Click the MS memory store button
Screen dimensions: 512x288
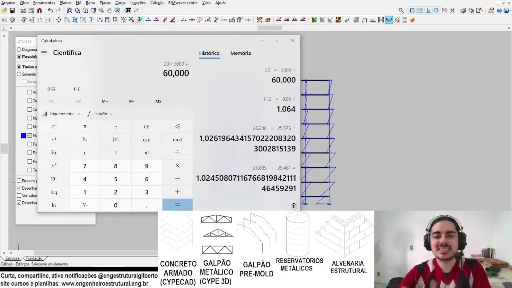coord(158,101)
